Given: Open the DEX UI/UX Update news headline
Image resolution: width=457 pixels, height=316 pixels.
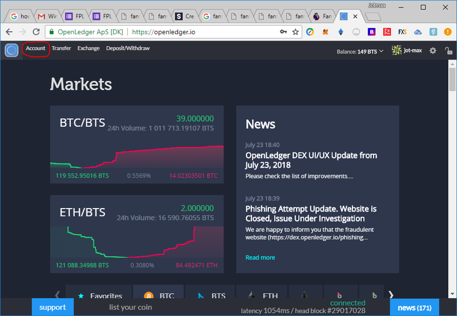Looking at the screenshot, I should (311, 160).
